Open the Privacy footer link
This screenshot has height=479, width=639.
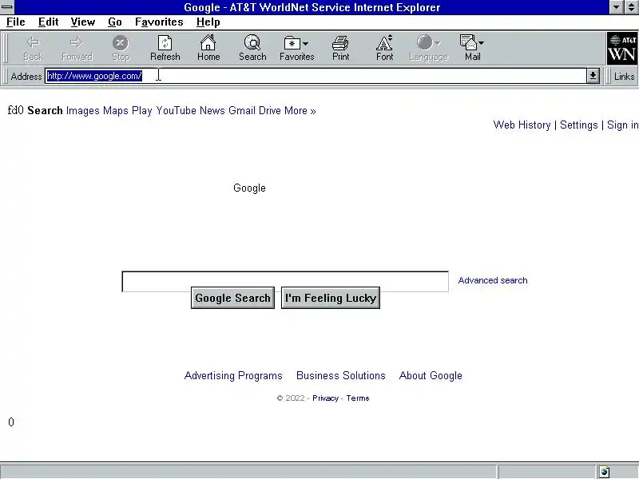point(325,398)
